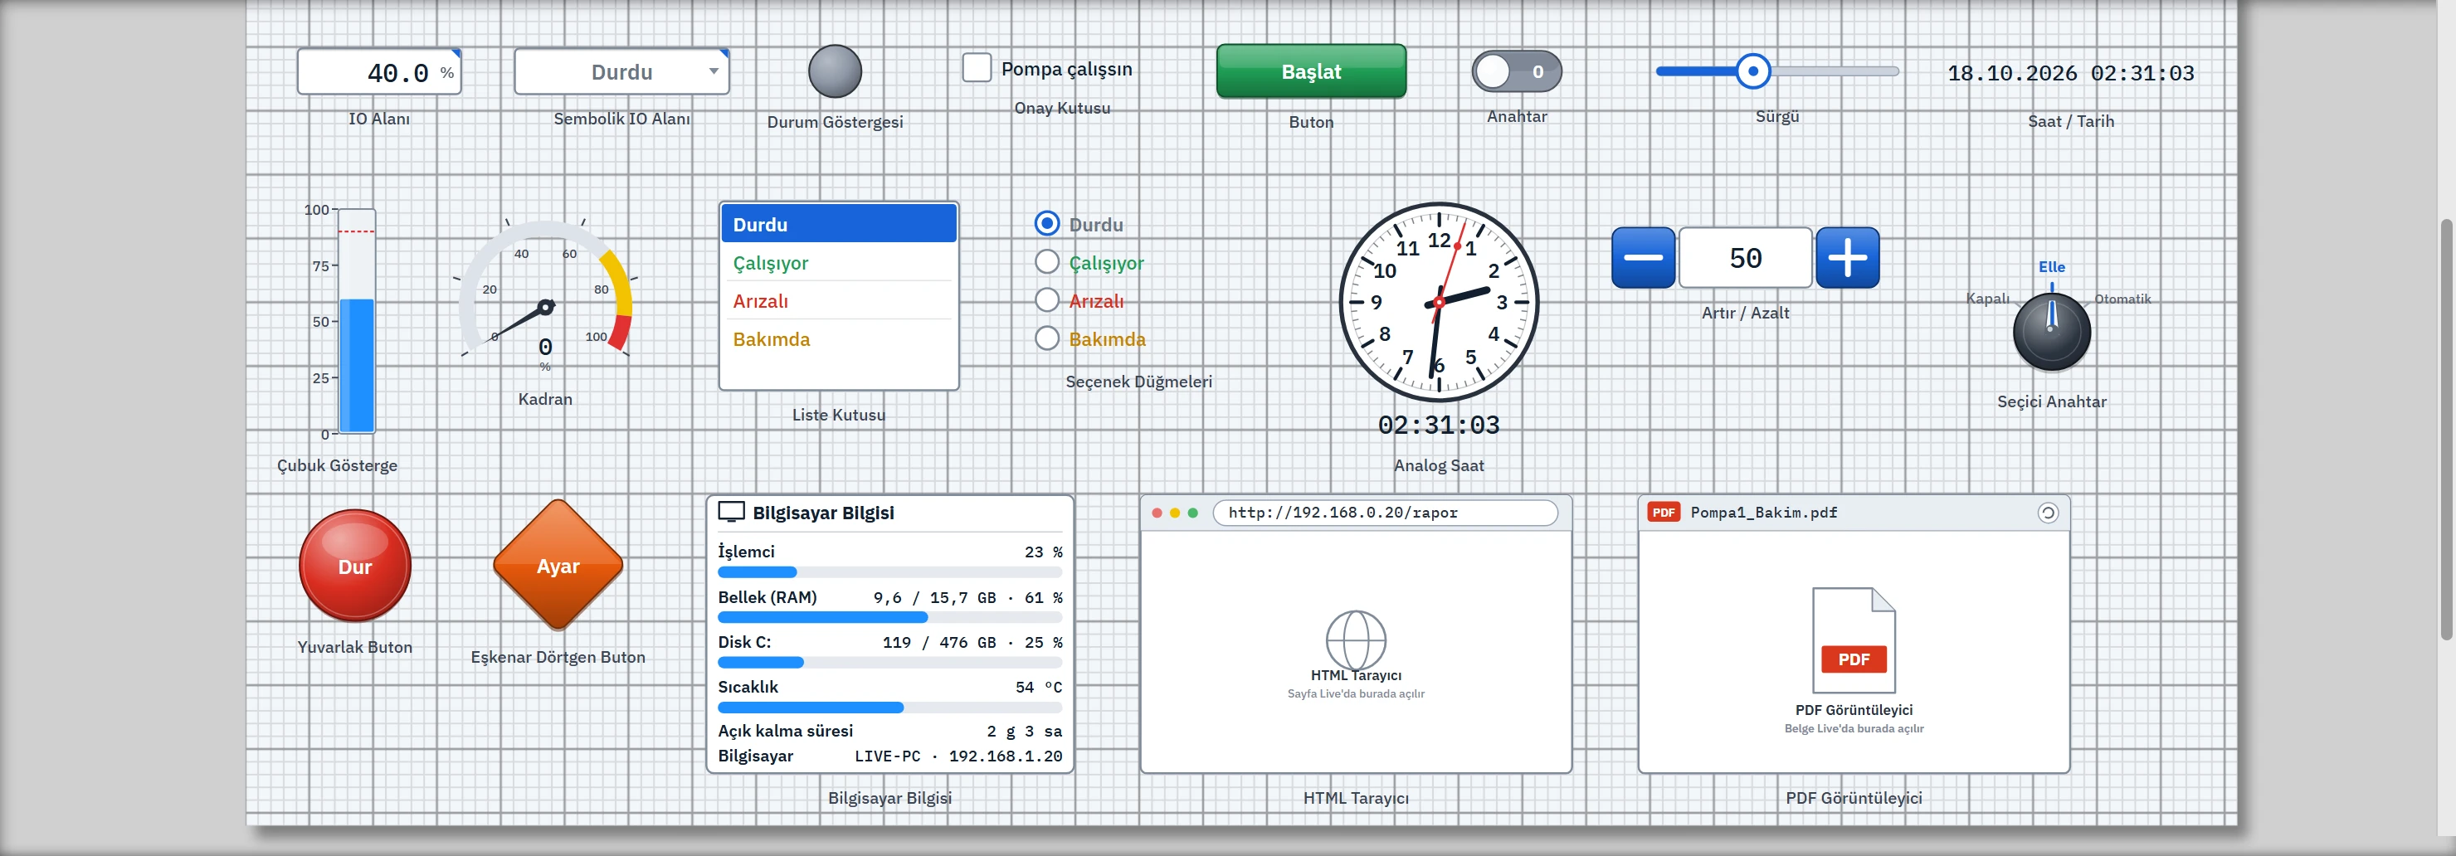The image size is (2456, 856).
Task: Click the Seçici Anahtar rotary knob
Action: pos(2052,332)
